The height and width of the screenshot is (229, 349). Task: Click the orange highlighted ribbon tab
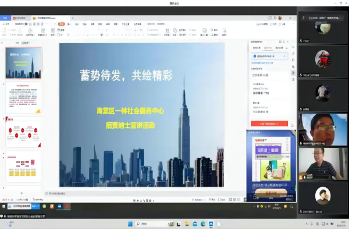(62, 24)
